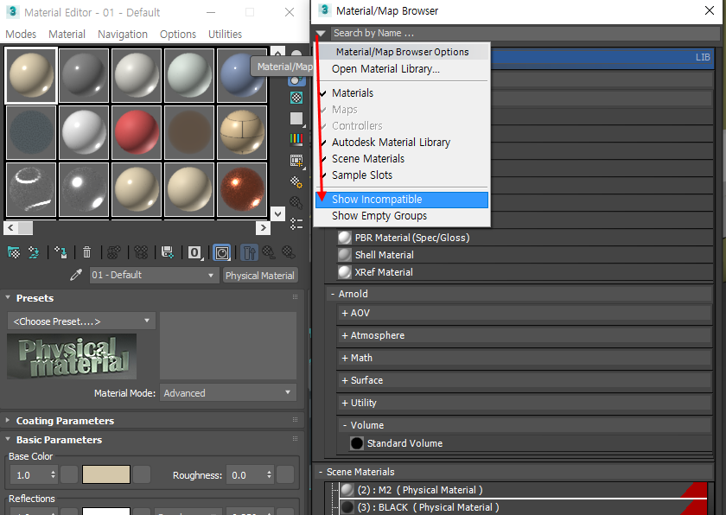Image resolution: width=726 pixels, height=515 pixels.
Task: Click the Make Preview filmstrip icon
Action: click(296, 161)
